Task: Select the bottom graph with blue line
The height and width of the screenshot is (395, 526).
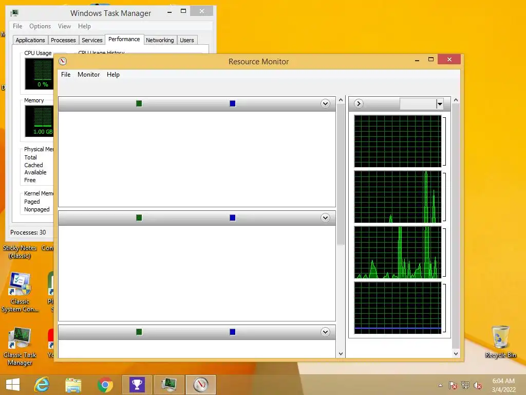Action: (398, 308)
